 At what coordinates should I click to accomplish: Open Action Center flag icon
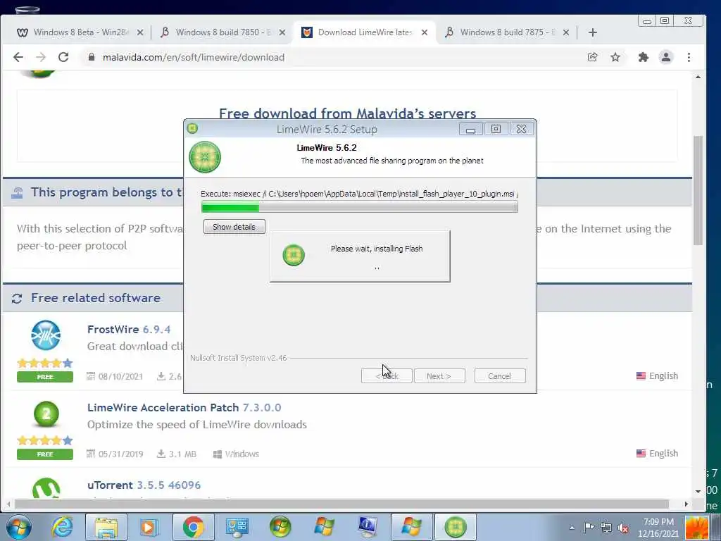click(589, 528)
